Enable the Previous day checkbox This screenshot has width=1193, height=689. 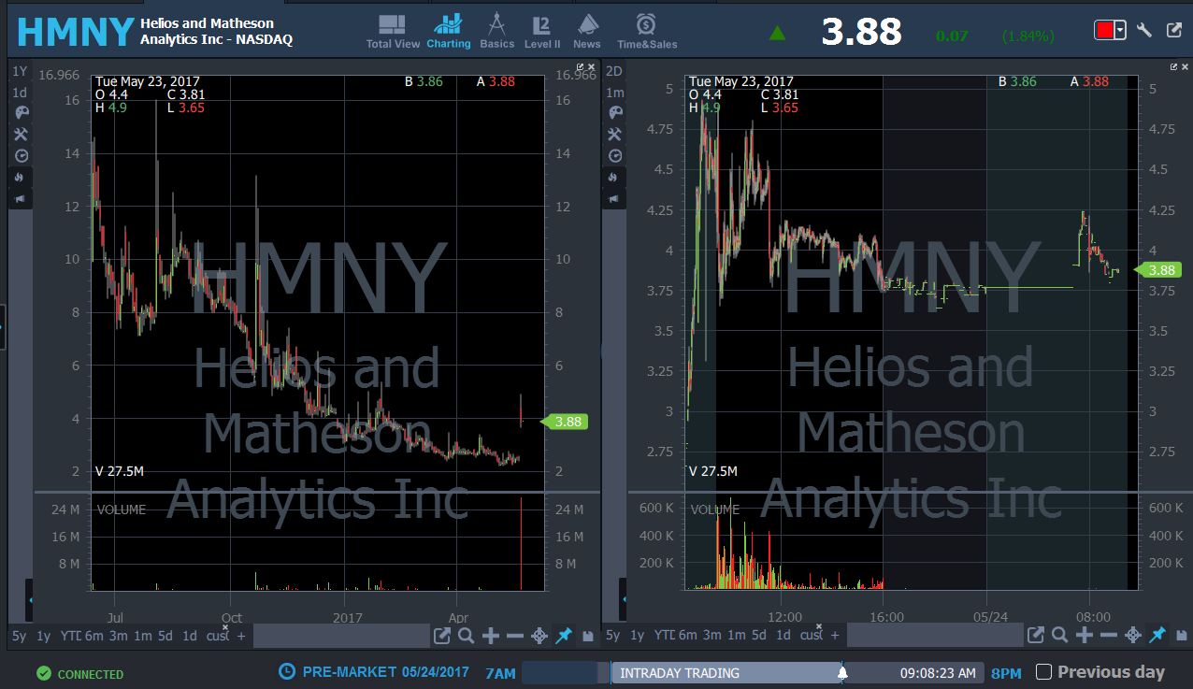click(x=1044, y=672)
